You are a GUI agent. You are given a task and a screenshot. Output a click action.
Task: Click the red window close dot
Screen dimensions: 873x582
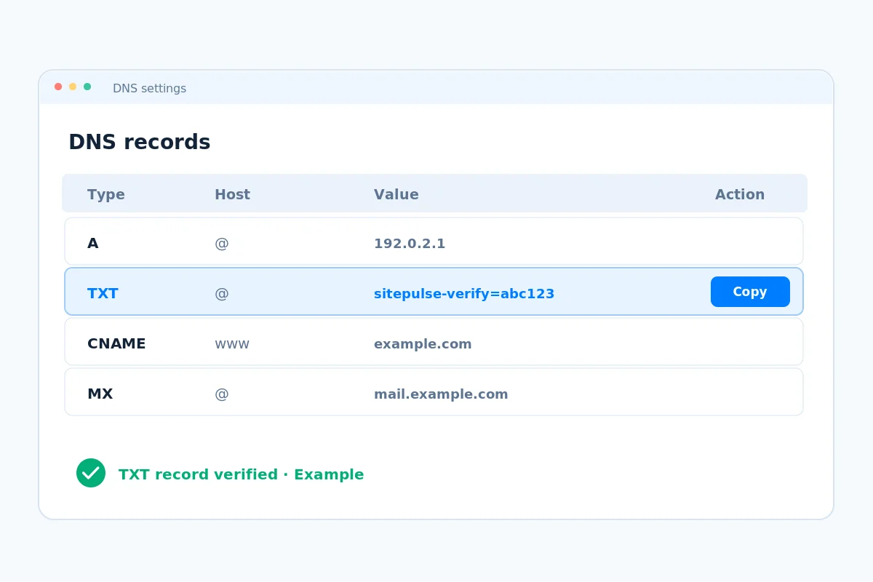(x=58, y=87)
